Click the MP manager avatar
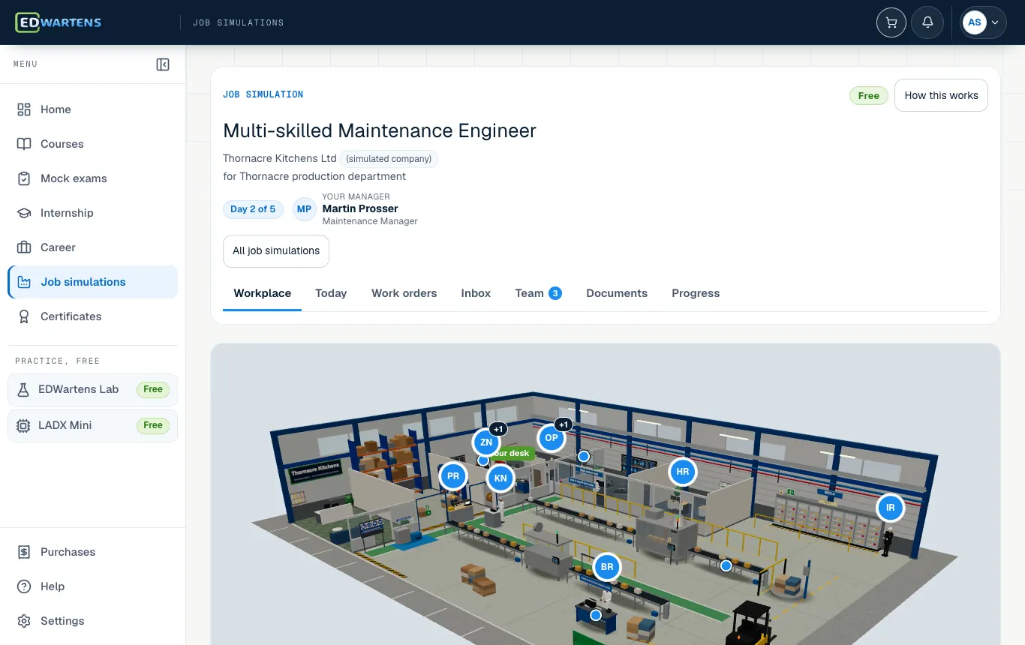 pyautogui.click(x=304, y=209)
